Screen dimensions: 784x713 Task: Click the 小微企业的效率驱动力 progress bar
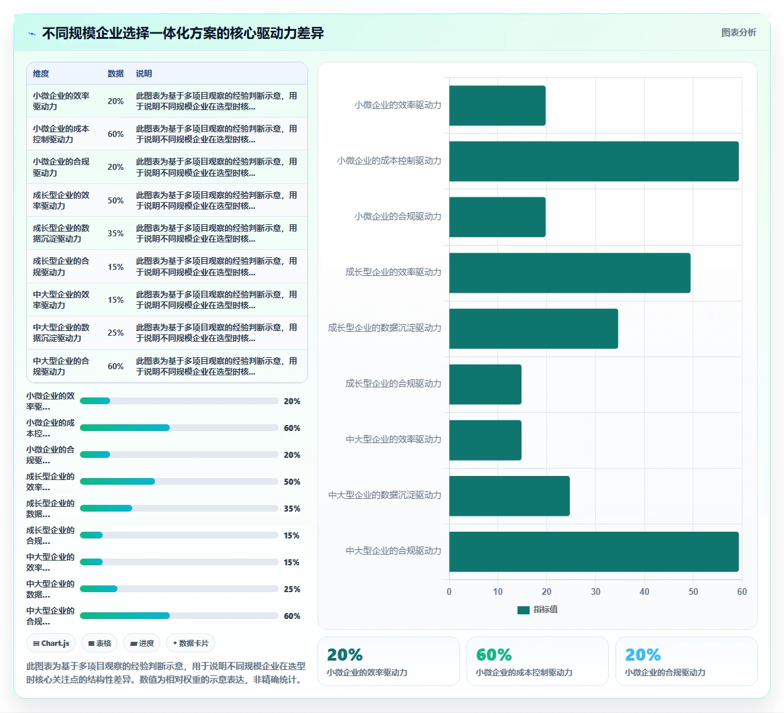(179, 401)
